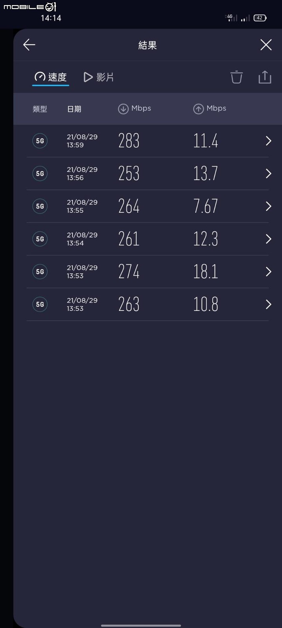Close the results panel with X
Viewport: 282px width, 628px height.
pos(266,45)
